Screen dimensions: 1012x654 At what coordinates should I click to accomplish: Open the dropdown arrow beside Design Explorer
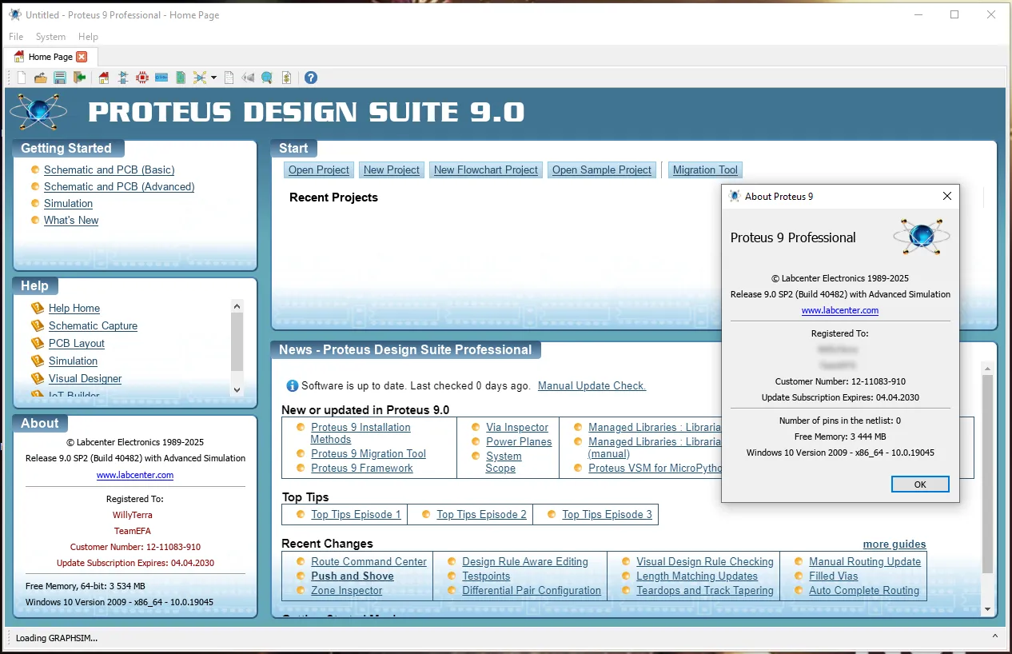pyautogui.click(x=213, y=78)
